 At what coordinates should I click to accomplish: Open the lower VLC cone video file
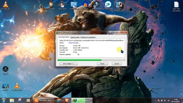pyautogui.click(x=17, y=87)
